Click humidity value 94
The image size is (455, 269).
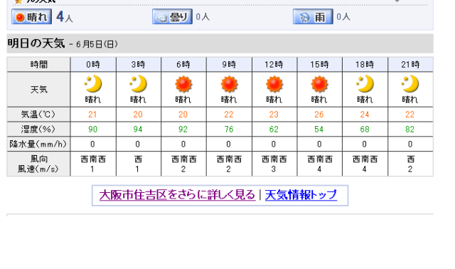coord(138,130)
